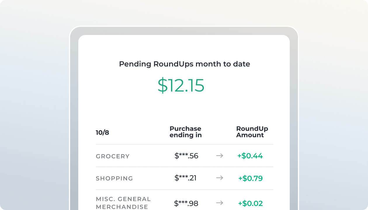368x210 pixels.
Task: Click the arrow icon beside MISC. GENERAL MERCHANDISE
Action: [x=219, y=202]
